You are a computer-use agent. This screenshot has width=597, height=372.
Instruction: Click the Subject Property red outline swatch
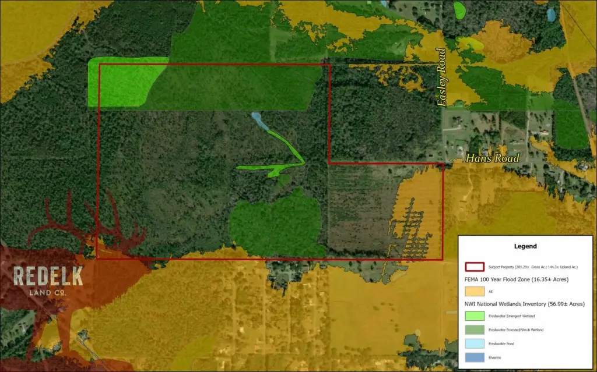coord(475,267)
